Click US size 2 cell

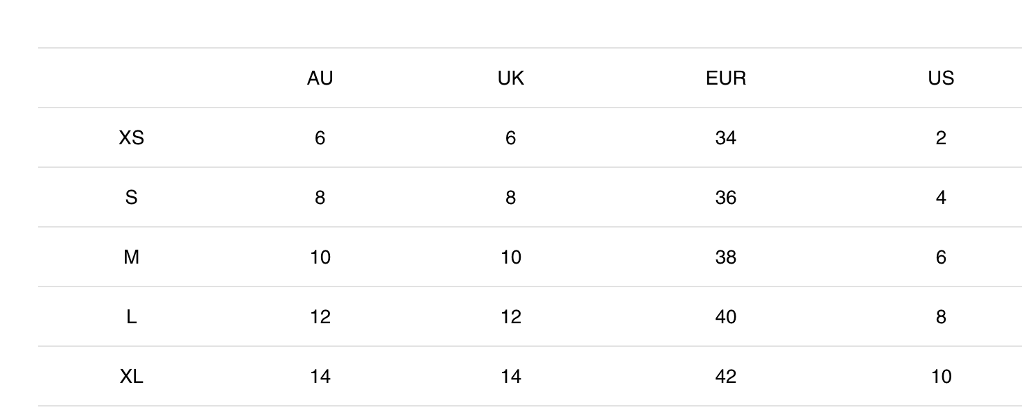[941, 138]
